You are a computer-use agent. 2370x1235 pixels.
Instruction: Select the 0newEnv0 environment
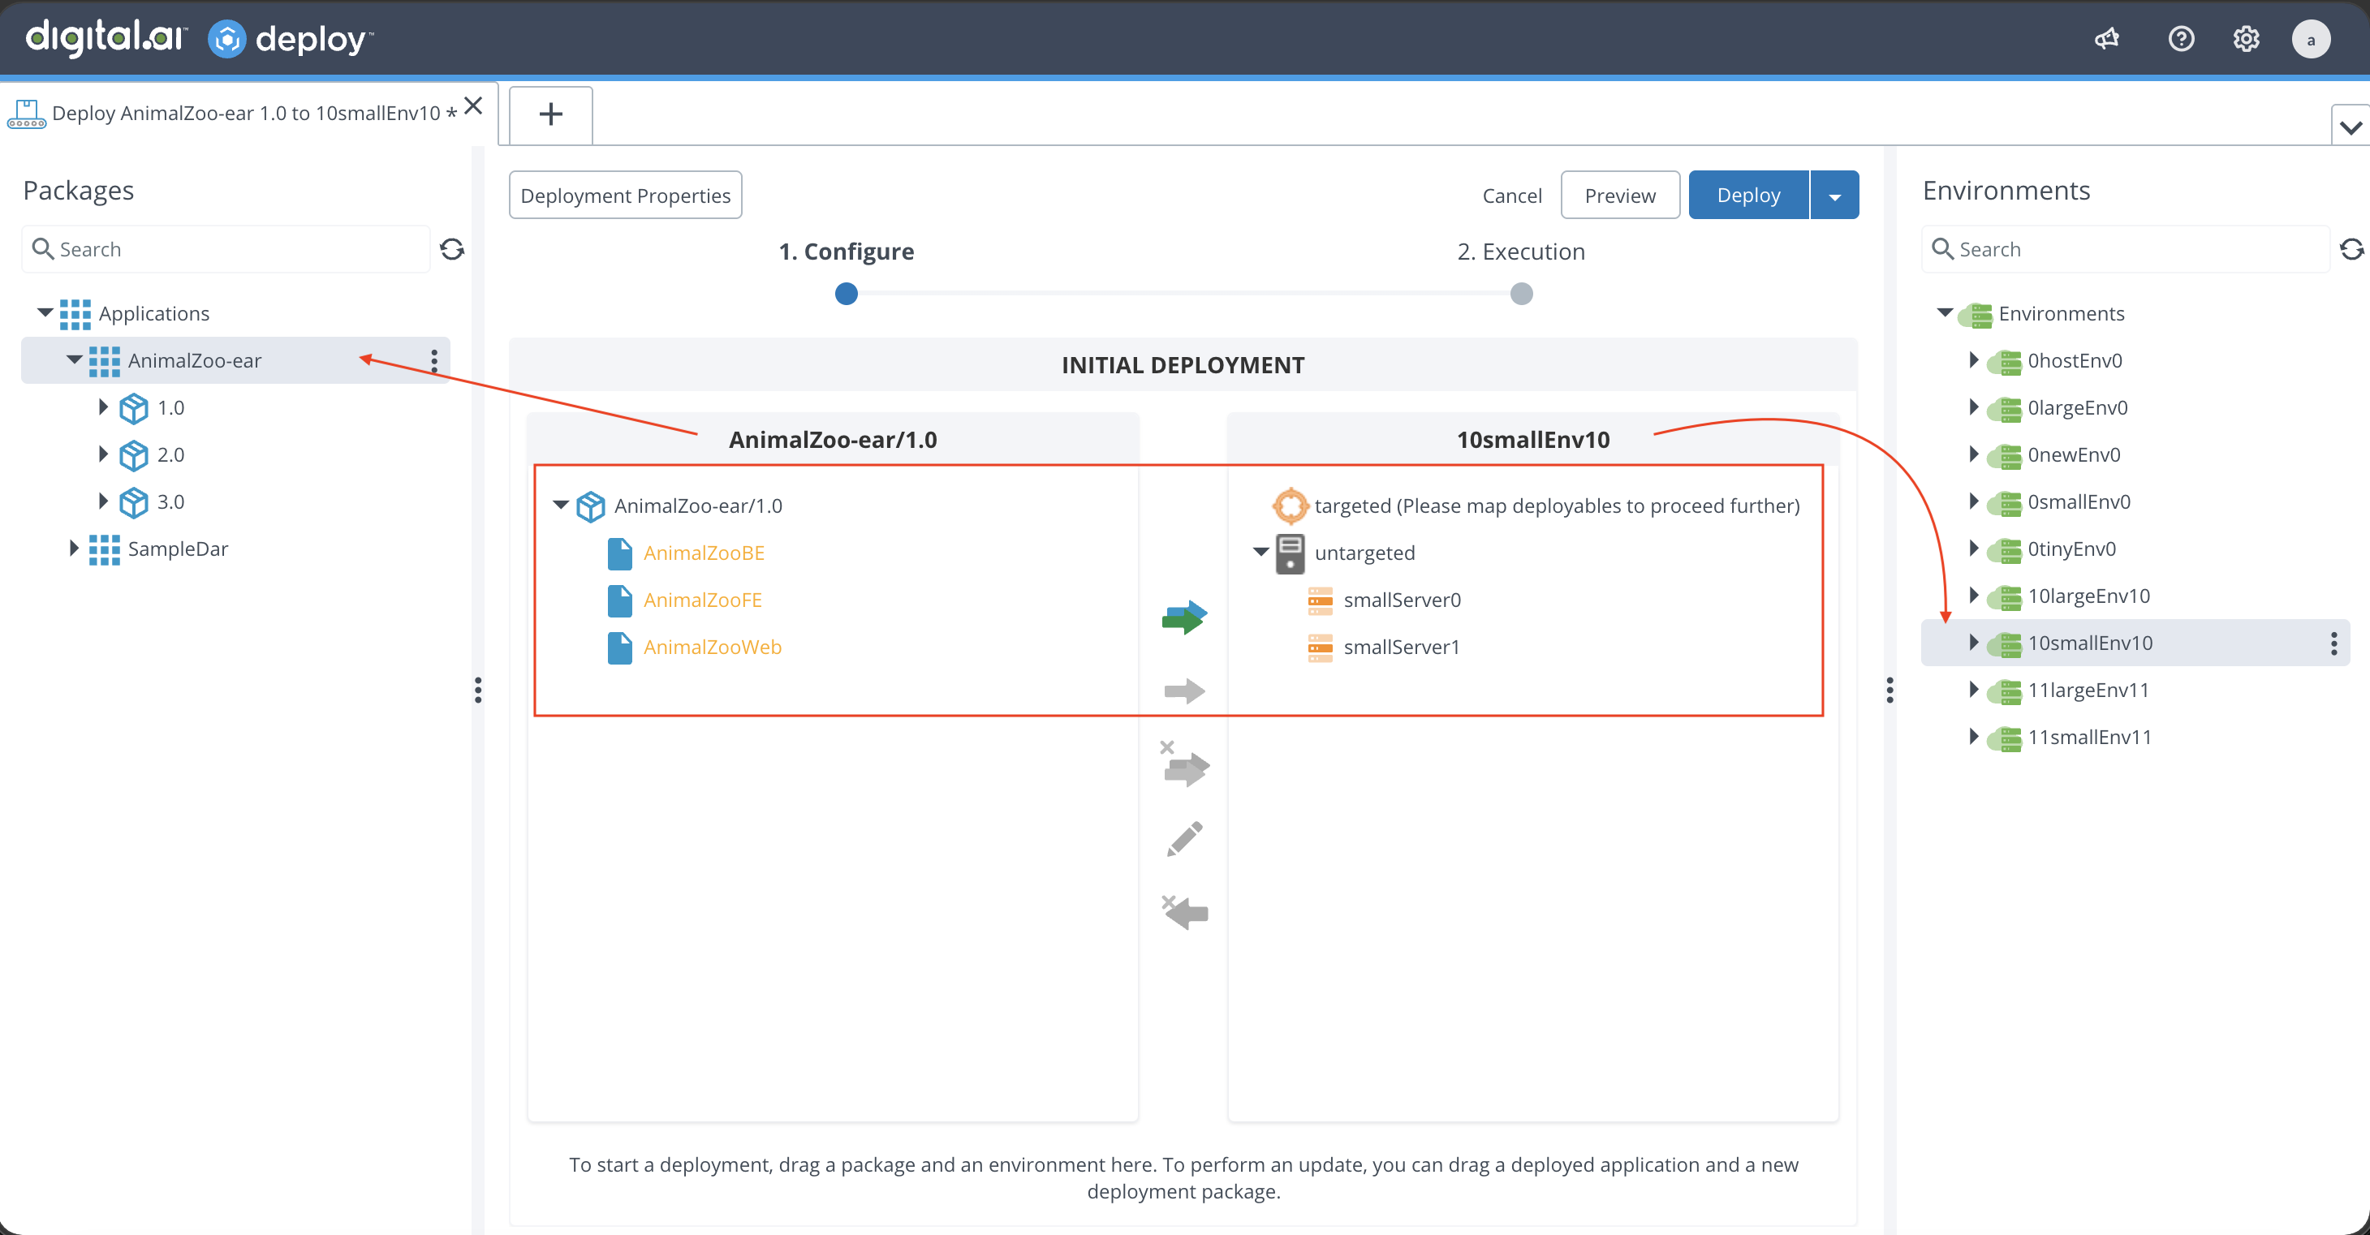click(x=2074, y=454)
